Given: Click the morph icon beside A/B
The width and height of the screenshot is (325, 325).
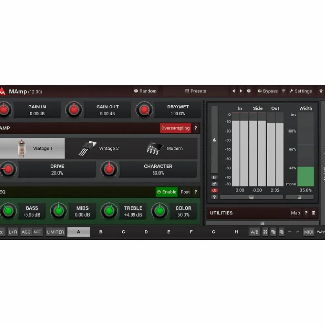Looking at the screenshot, I should pyautogui.click(x=265, y=232).
